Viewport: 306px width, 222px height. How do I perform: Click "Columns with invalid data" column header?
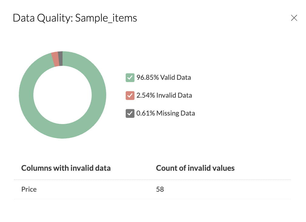[x=66, y=168]
